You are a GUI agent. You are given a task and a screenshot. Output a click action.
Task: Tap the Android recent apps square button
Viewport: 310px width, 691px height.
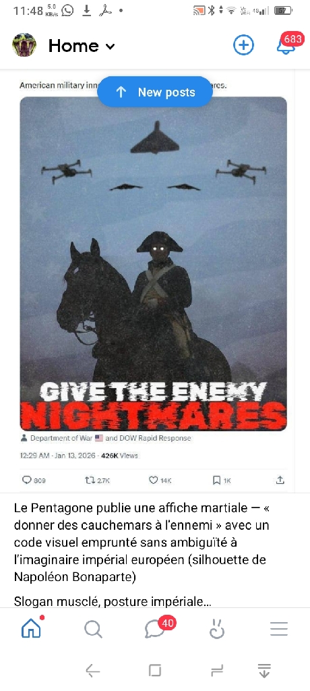point(154,671)
